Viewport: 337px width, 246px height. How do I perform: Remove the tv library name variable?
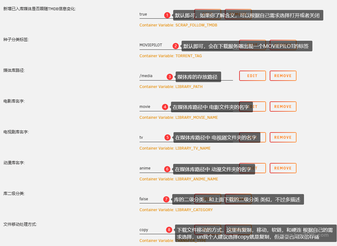pos(283,137)
